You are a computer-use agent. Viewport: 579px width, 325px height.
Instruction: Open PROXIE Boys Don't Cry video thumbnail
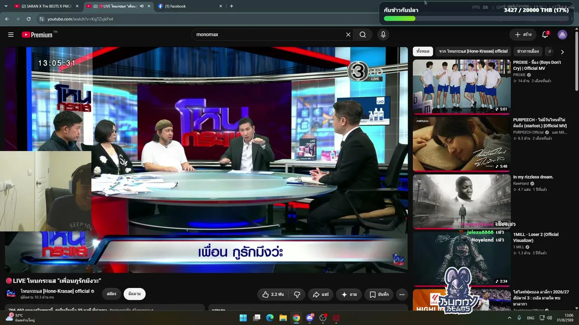tap(462, 86)
